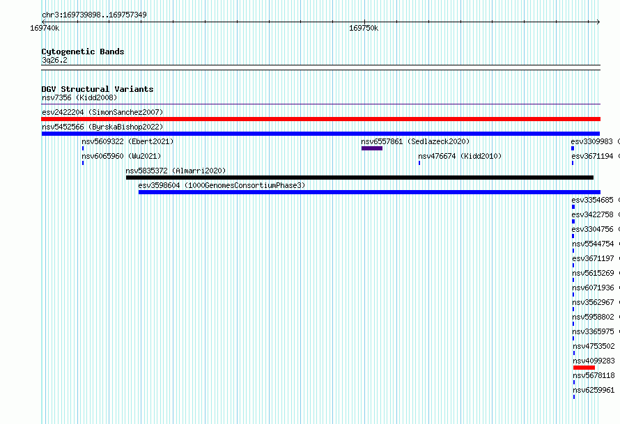Click the blue esv3309983 marker
Screen dimensions: 620x424
[573, 148]
